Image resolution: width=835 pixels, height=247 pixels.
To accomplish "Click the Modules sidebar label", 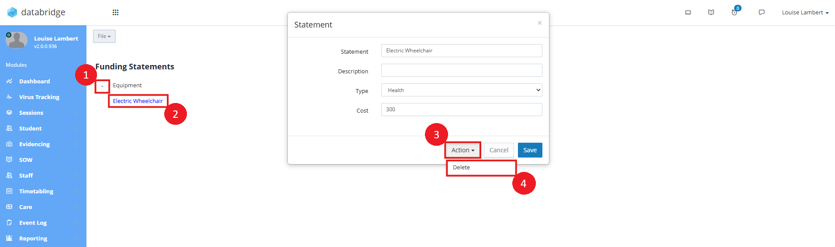I will point(16,65).
